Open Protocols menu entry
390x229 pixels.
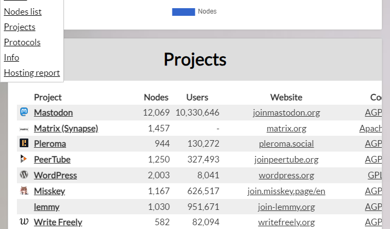[22, 43]
